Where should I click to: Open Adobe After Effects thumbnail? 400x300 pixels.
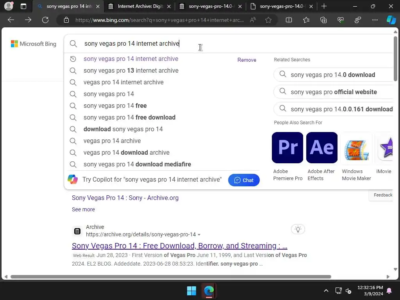pos(322,147)
